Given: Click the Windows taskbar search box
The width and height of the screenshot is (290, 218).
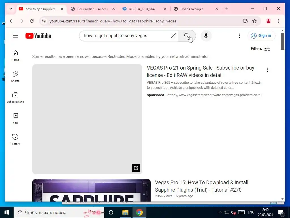Looking at the screenshot, I should tap(59, 212).
